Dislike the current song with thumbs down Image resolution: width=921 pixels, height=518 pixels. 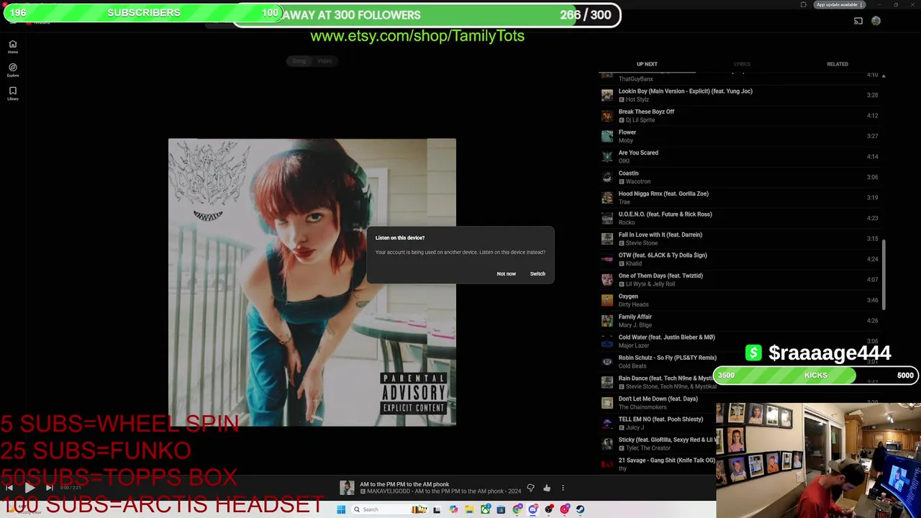(530, 488)
